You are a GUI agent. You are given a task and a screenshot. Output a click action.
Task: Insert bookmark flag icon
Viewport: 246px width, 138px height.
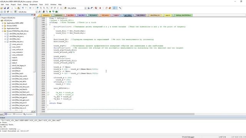click(38, 8)
